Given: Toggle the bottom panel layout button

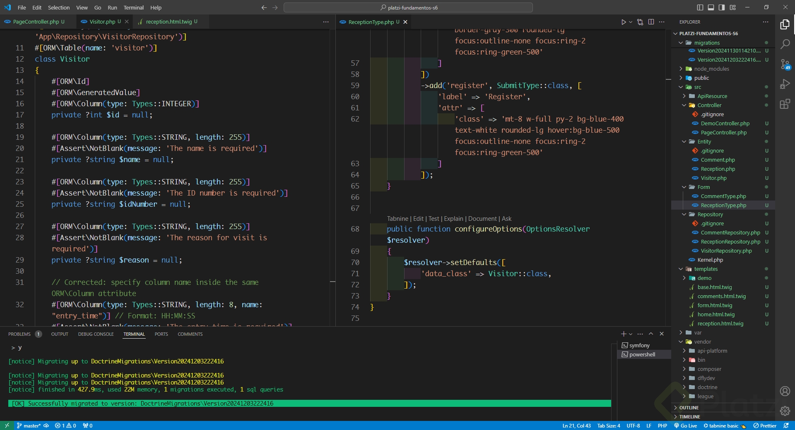Looking at the screenshot, I should pyautogui.click(x=711, y=7).
